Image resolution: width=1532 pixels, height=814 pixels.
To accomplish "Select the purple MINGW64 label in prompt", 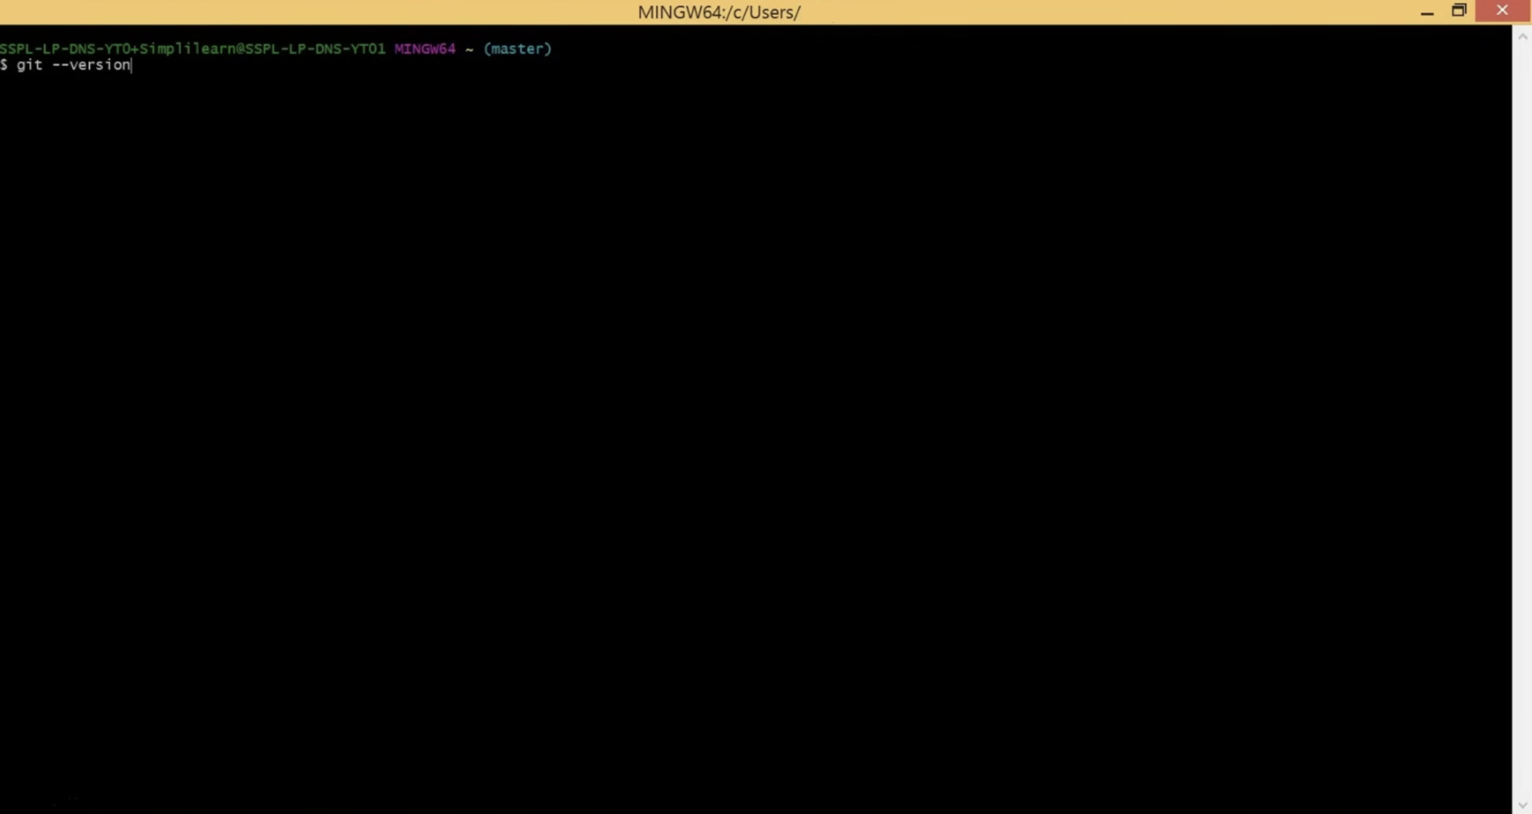I will (423, 49).
